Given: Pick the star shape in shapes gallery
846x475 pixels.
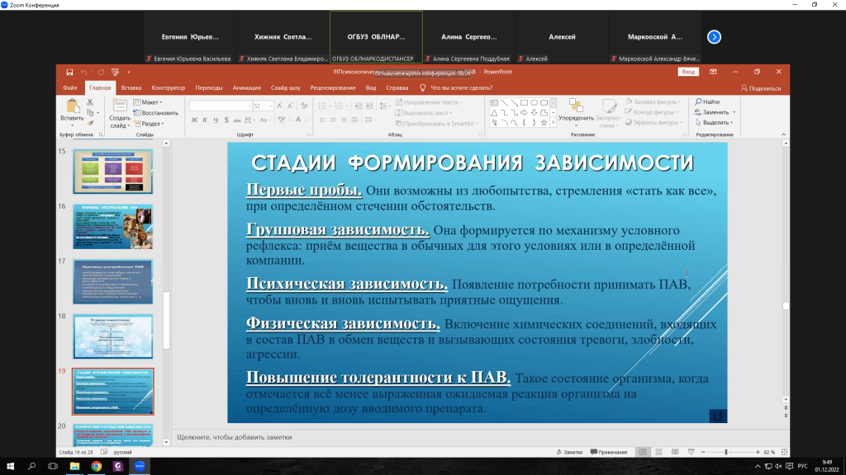Looking at the screenshot, I should click(544, 123).
